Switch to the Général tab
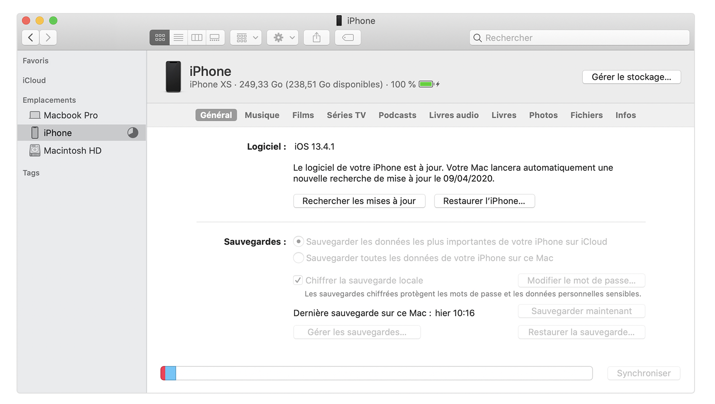This screenshot has width=715, height=404. tap(216, 115)
